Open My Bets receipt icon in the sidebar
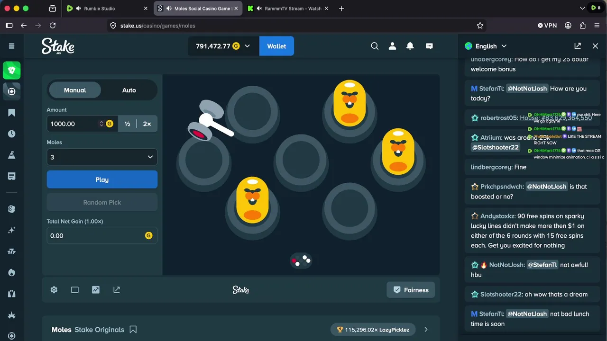This screenshot has width=607, height=341. (x=12, y=176)
